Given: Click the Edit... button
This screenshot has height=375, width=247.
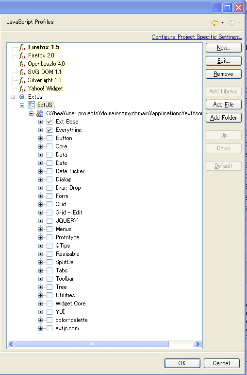Looking at the screenshot, I should pos(224,61).
